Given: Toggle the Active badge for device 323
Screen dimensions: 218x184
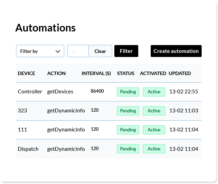Looking at the screenshot, I should click(x=154, y=111).
